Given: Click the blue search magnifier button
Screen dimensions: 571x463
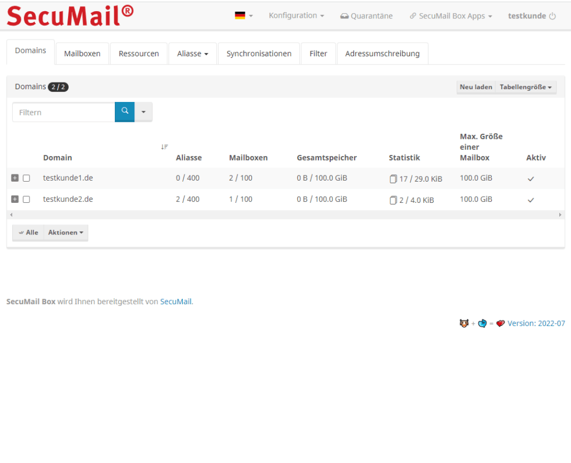Looking at the screenshot, I should (124, 112).
